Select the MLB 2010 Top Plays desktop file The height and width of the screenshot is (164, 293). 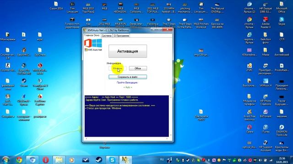pyautogui.click(x=88, y=7)
